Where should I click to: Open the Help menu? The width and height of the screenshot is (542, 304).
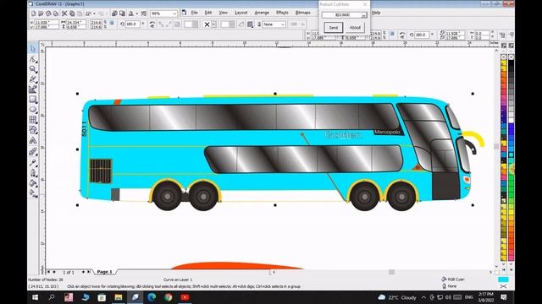[x=376, y=13]
